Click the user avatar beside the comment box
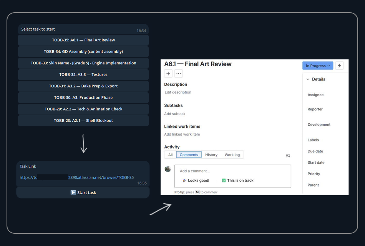 point(168,169)
